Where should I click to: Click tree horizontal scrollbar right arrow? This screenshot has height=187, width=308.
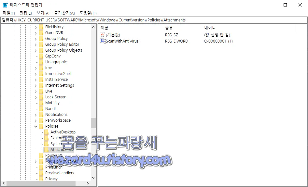pos(88,183)
